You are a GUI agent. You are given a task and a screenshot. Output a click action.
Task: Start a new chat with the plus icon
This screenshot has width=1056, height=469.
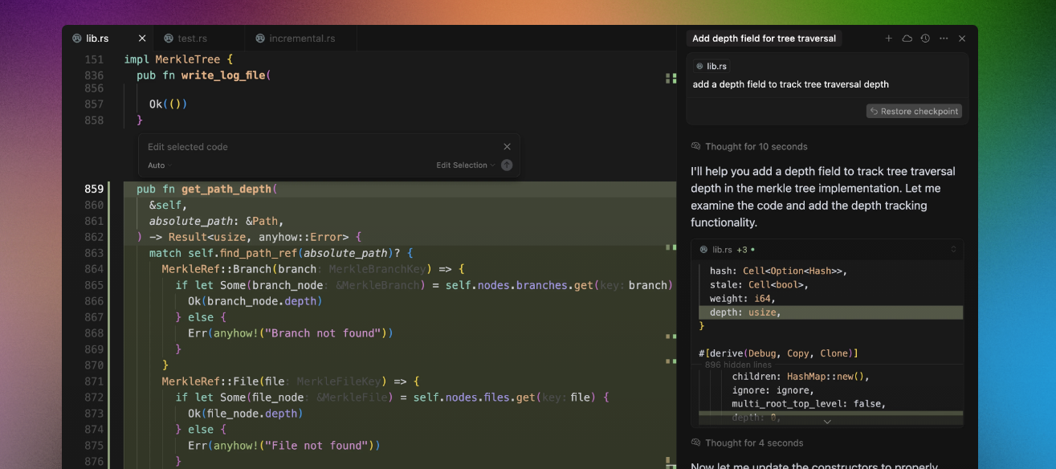tap(888, 39)
